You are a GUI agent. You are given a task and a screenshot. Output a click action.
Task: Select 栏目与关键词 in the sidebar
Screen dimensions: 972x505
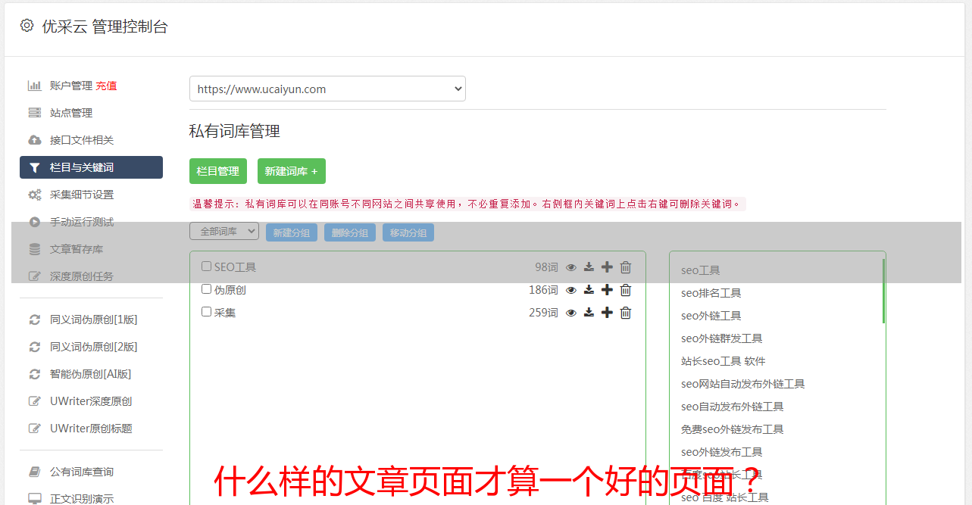(91, 167)
